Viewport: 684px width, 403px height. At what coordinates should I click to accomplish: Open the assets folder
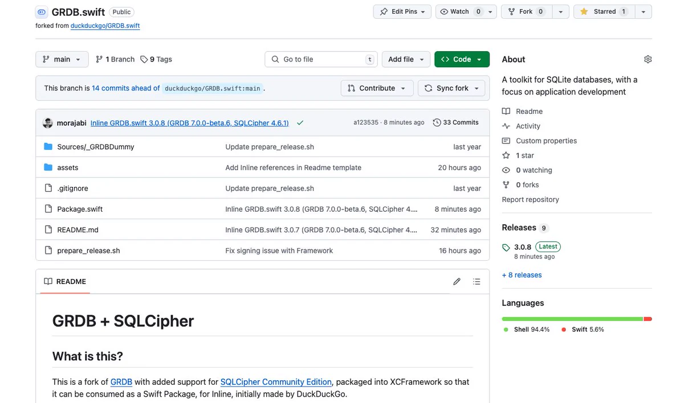click(x=68, y=167)
